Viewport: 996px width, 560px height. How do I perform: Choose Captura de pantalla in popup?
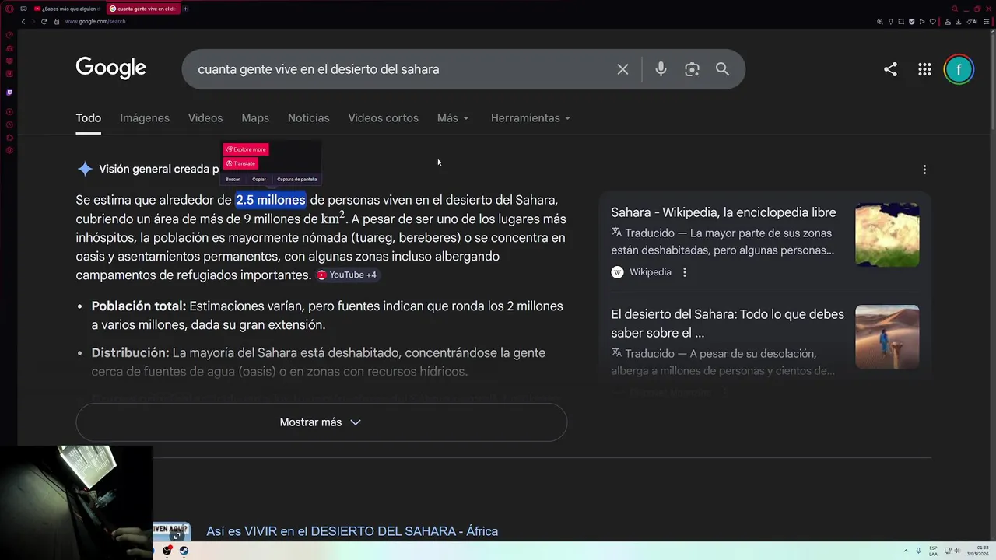297,180
